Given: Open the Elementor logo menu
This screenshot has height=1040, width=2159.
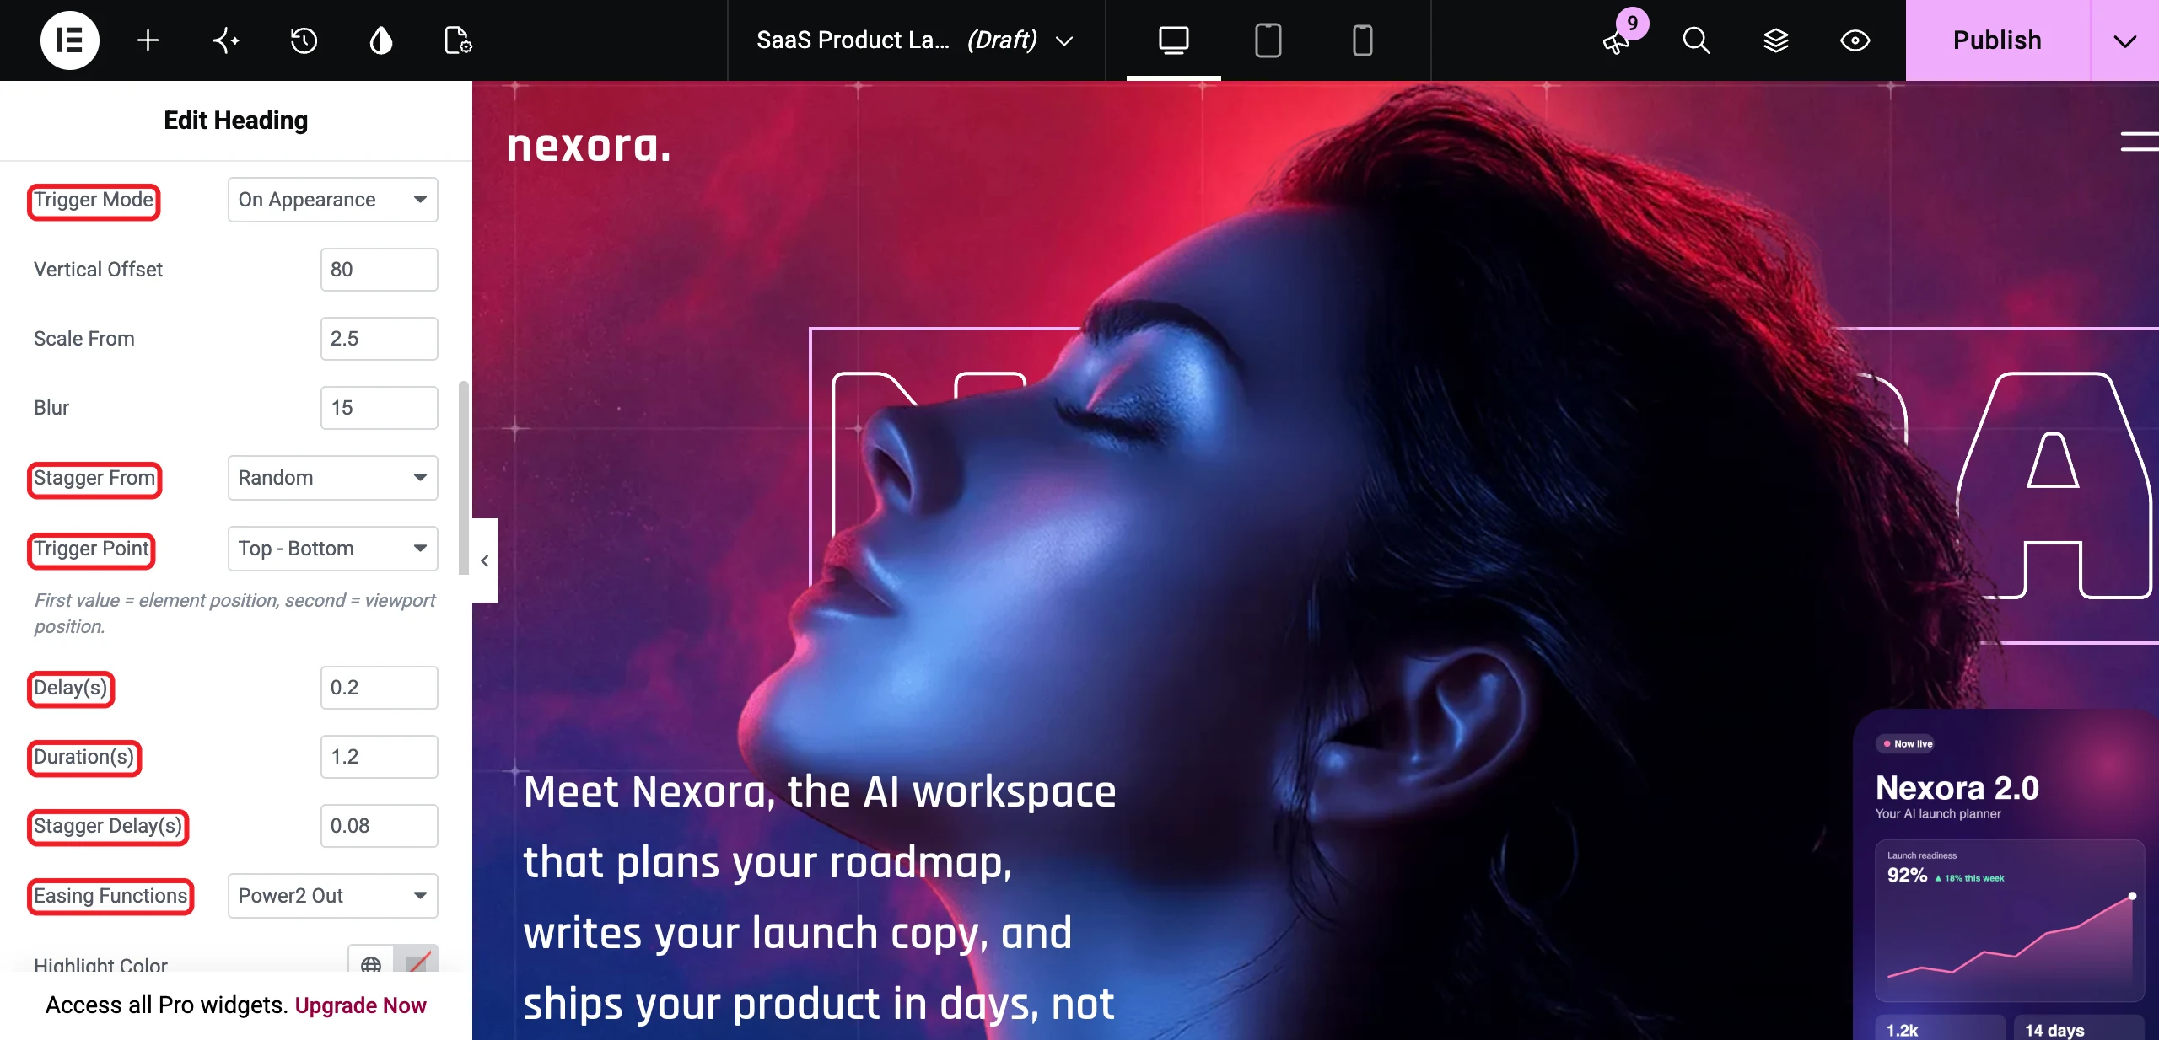Looking at the screenshot, I should 69,40.
